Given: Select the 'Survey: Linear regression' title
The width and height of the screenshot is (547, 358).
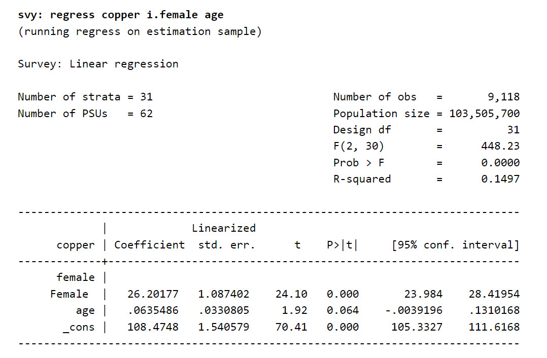Looking at the screenshot, I should [98, 64].
